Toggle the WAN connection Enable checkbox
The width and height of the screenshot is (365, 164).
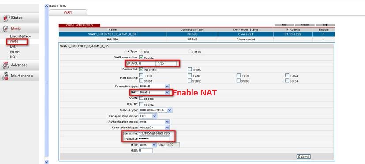[141, 57]
